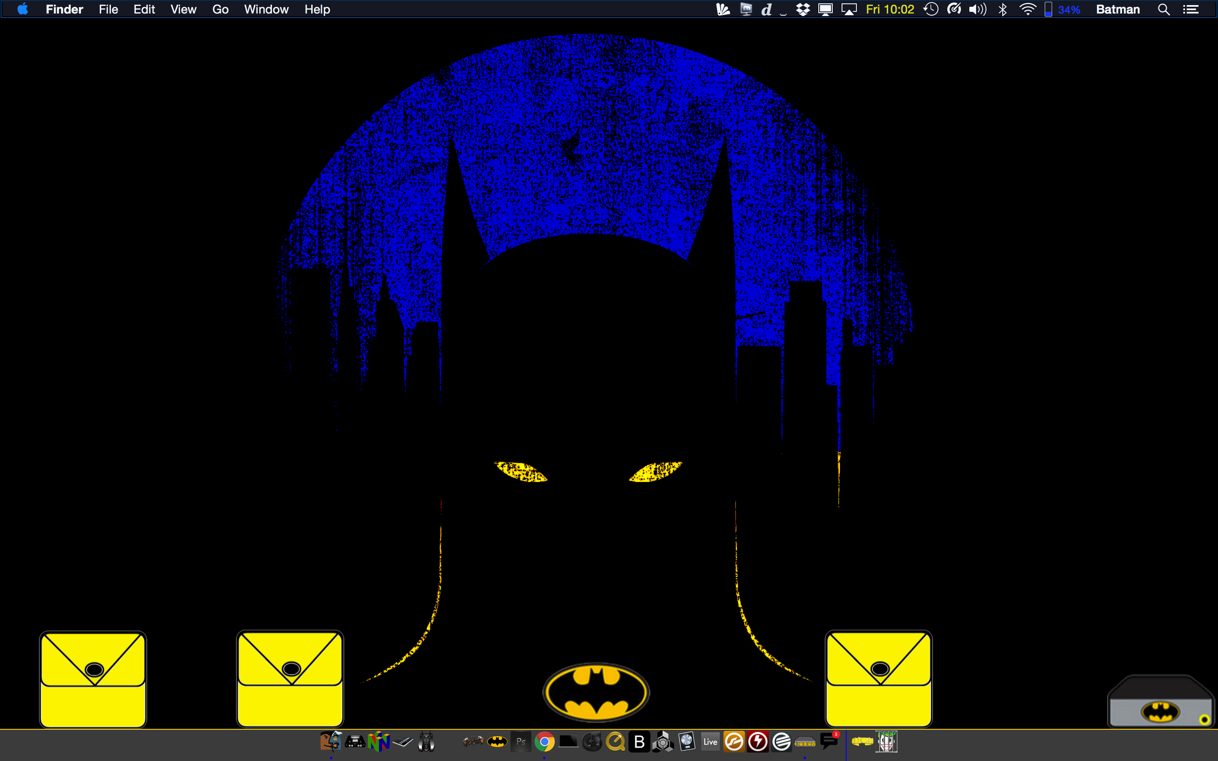Click the black laptop icon in dock
The height and width of the screenshot is (761, 1218).
[x=568, y=742]
